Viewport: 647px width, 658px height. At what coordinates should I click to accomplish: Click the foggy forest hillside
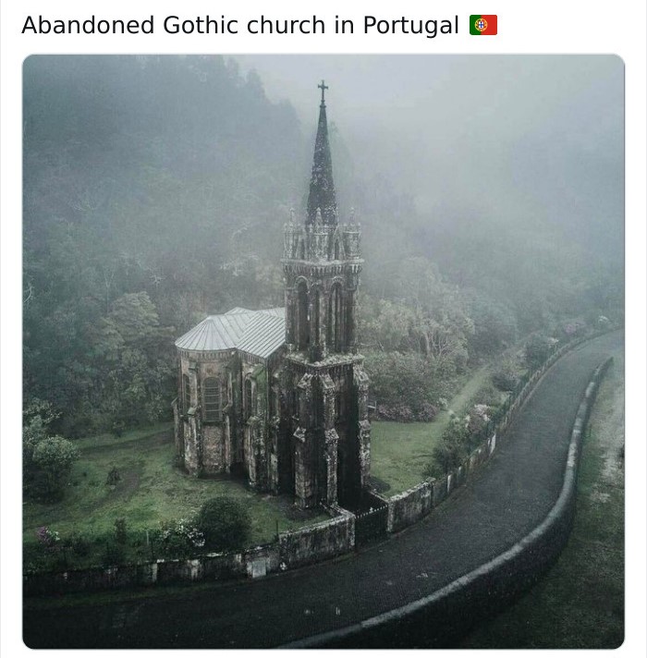147,189
